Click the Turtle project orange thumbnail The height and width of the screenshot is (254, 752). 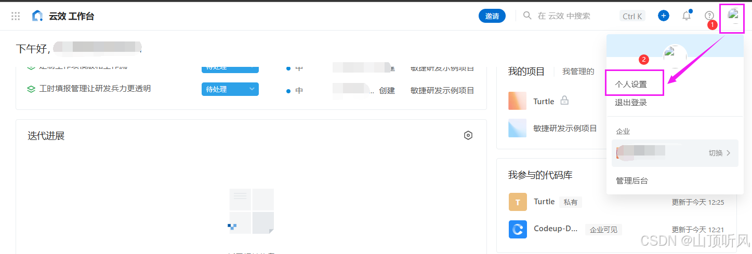518,101
